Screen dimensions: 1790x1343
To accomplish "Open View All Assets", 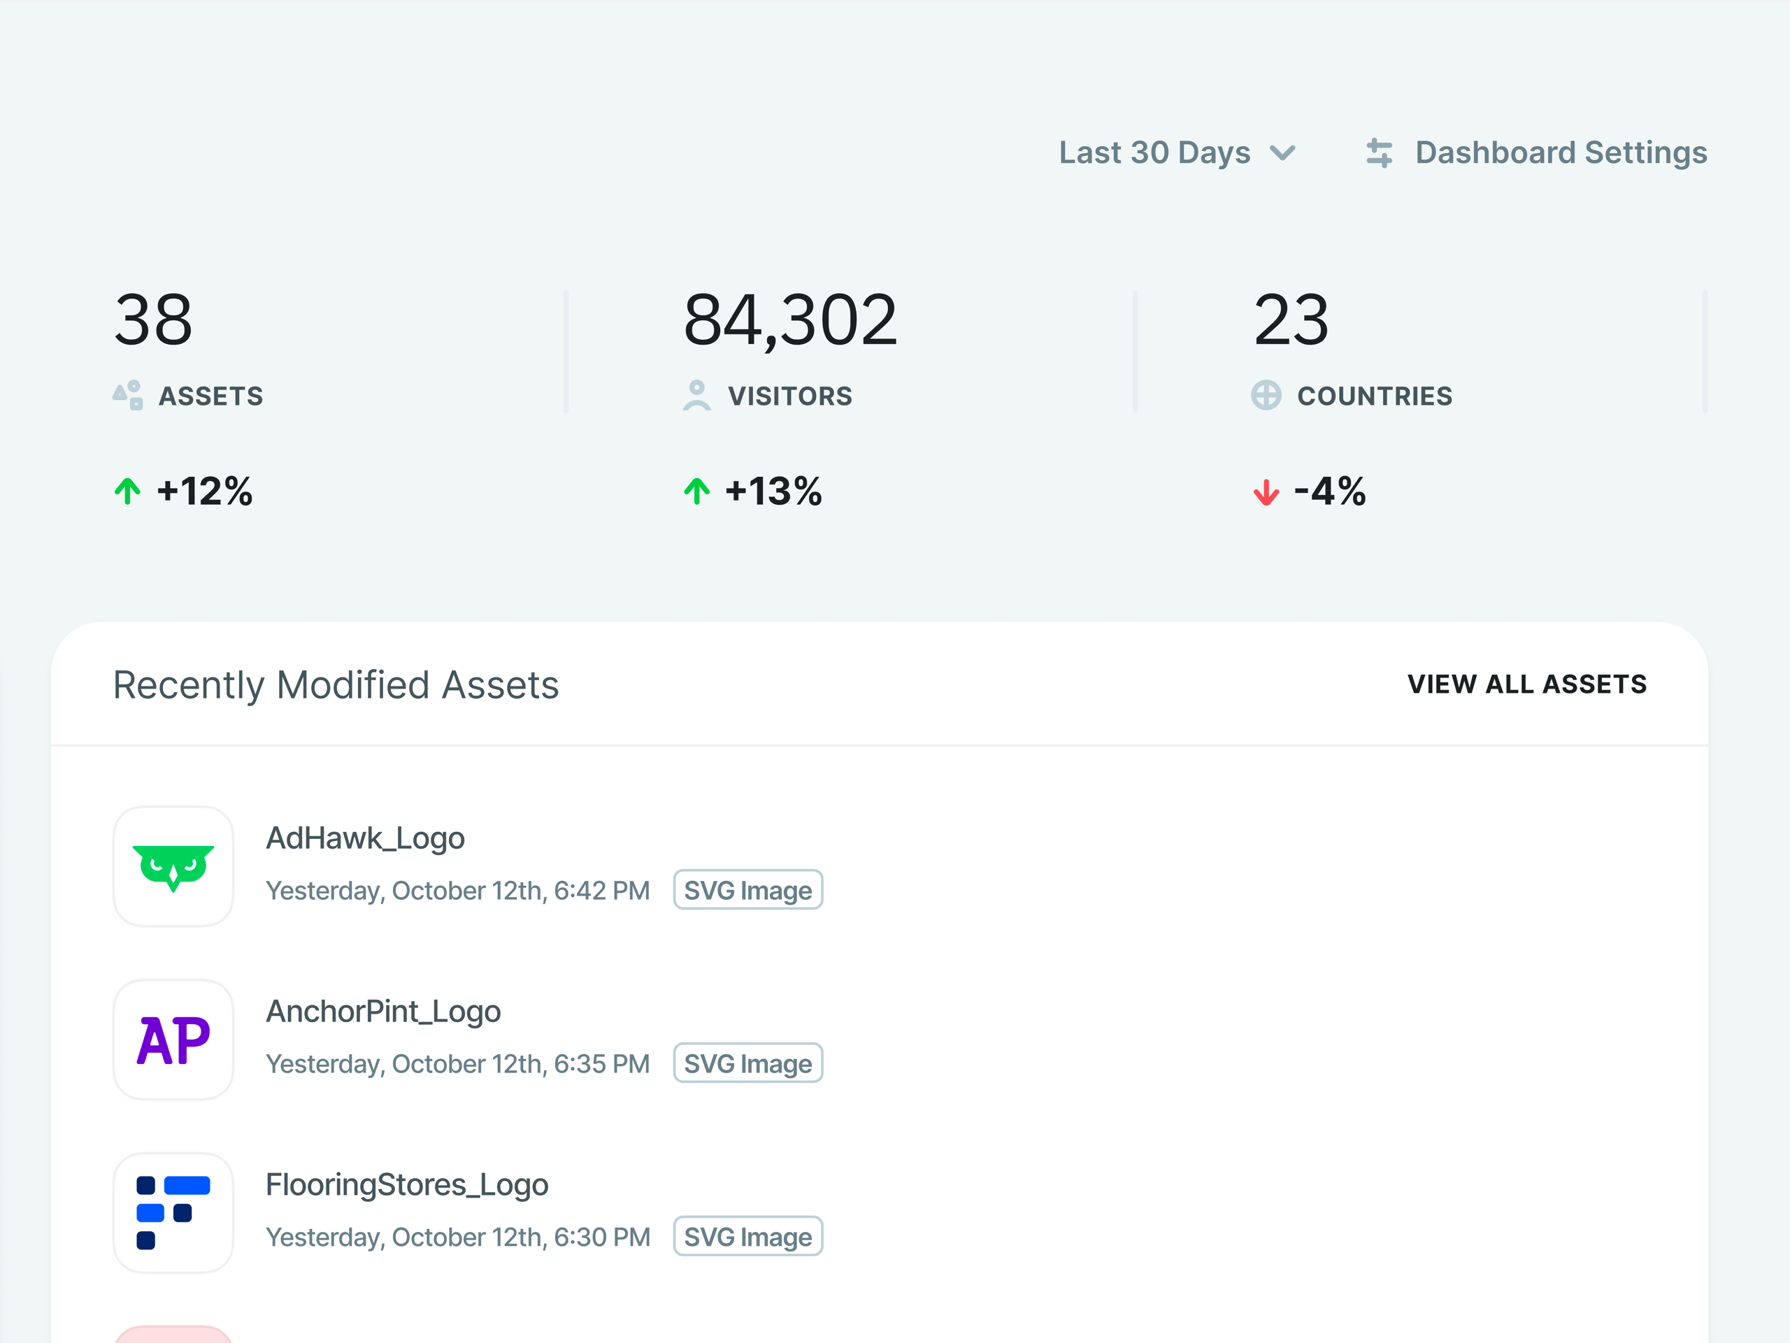I will [x=1528, y=684].
